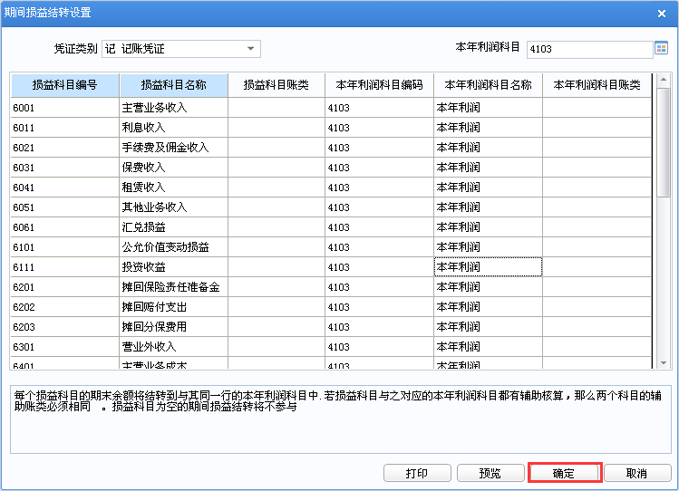679x491 pixels.
Task: Click the scrollbar down arrow of the table
Action: click(x=663, y=362)
